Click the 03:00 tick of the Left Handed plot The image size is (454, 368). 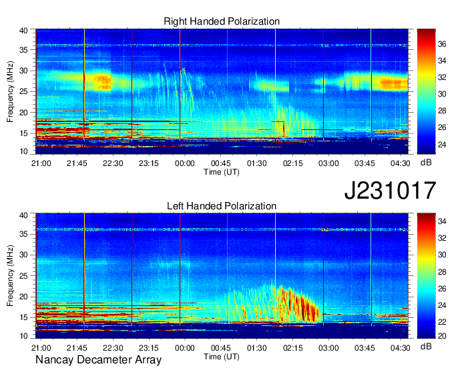tap(328, 348)
